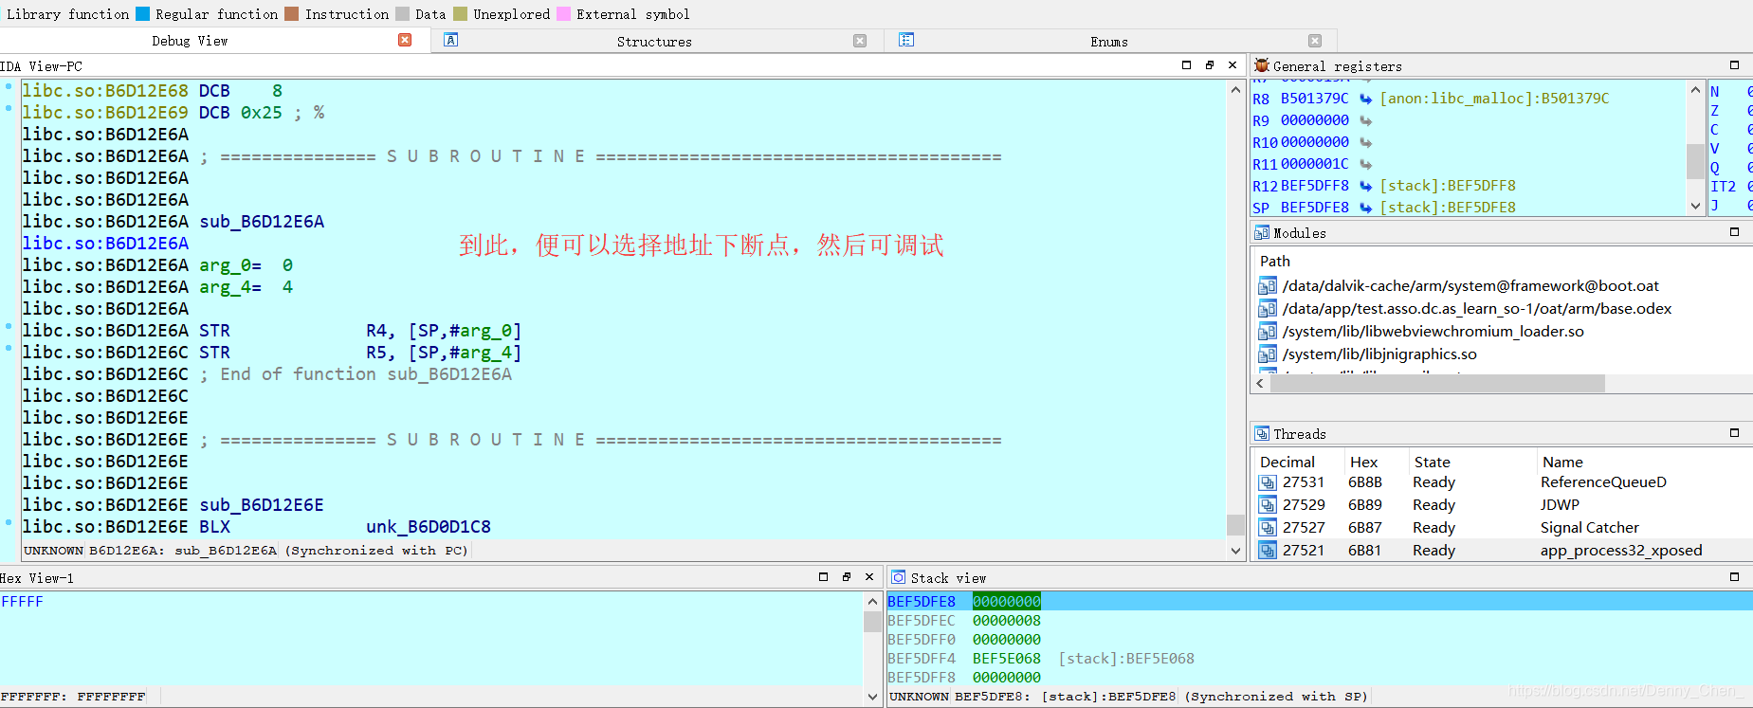The width and height of the screenshot is (1753, 708).
Task: Click the R8 register value B501379C
Action: click(1314, 99)
